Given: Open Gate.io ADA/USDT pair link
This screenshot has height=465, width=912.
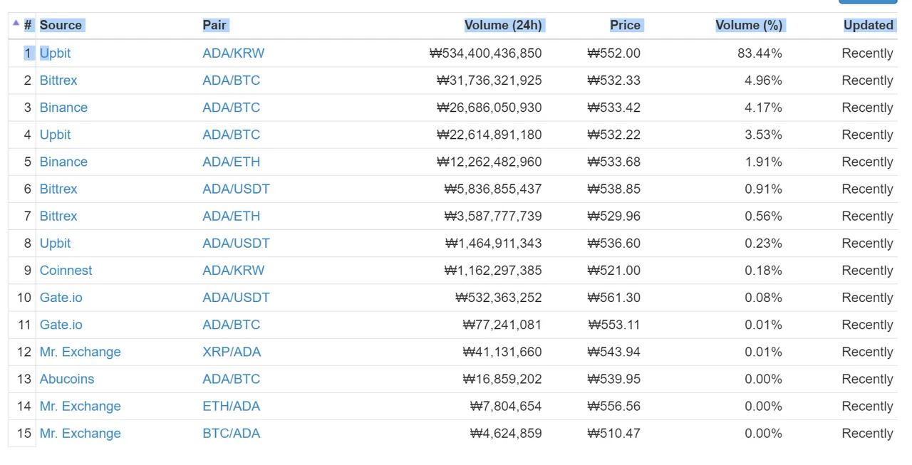Looking at the screenshot, I should [236, 298].
